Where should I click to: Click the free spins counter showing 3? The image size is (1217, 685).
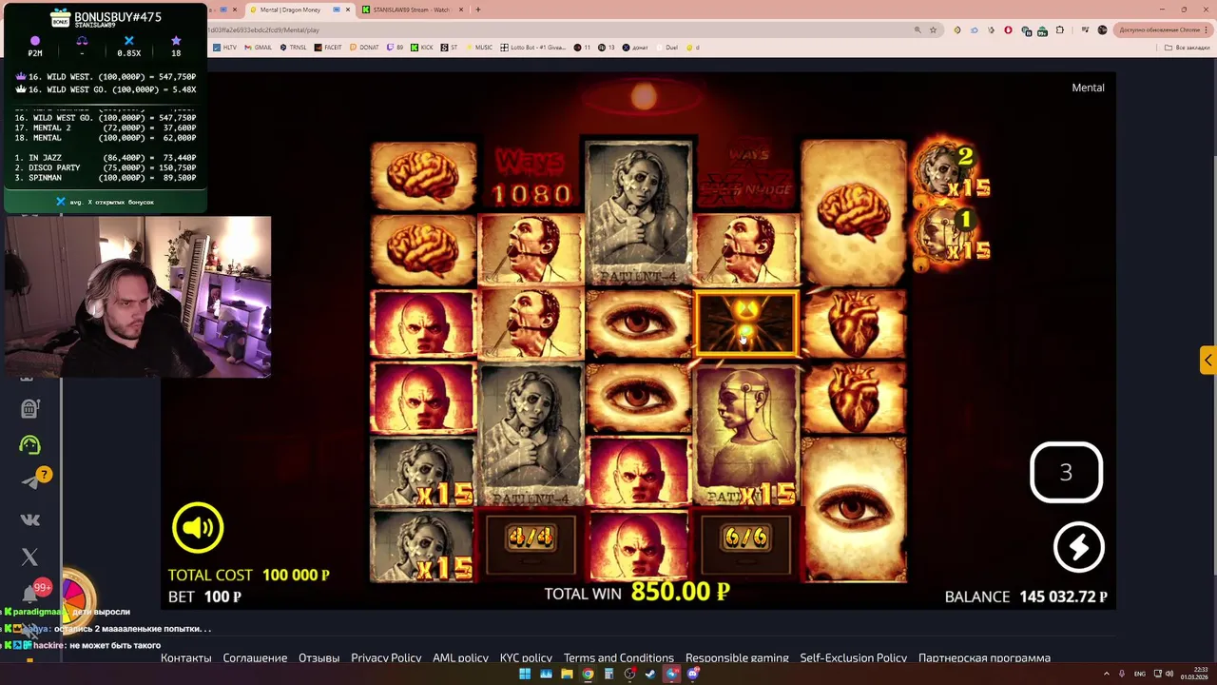(x=1066, y=472)
